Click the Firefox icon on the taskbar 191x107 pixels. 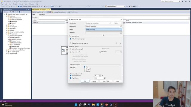[x=107, y=105]
